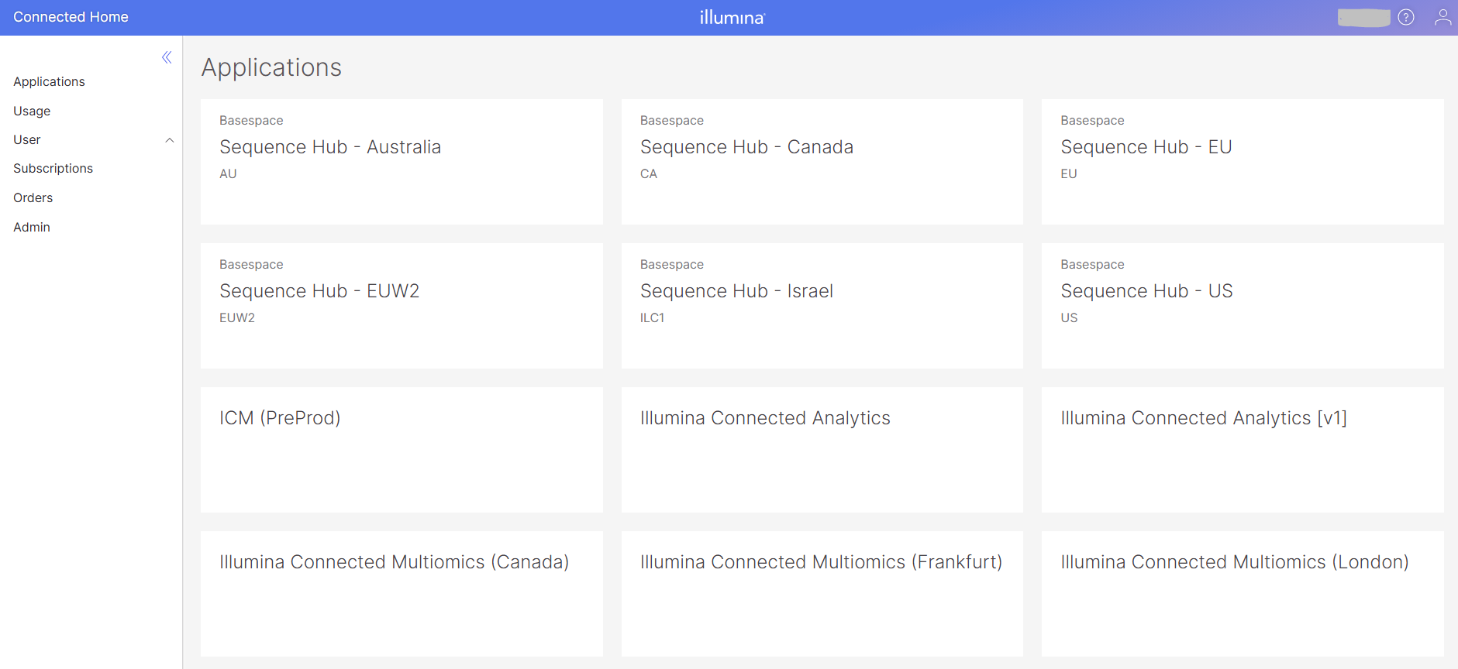1458x669 pixels.
Task: Collapse the User menu chevron
Action: click(x=170, y=140)
